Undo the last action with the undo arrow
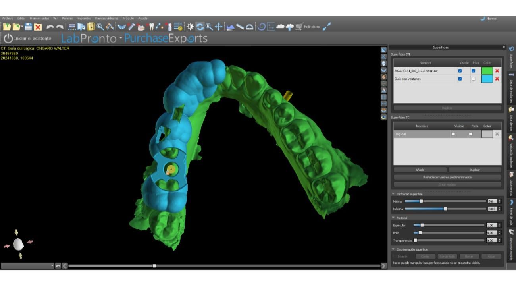The image size is (516, 286). pyautogui.click(x=50, y=27)
